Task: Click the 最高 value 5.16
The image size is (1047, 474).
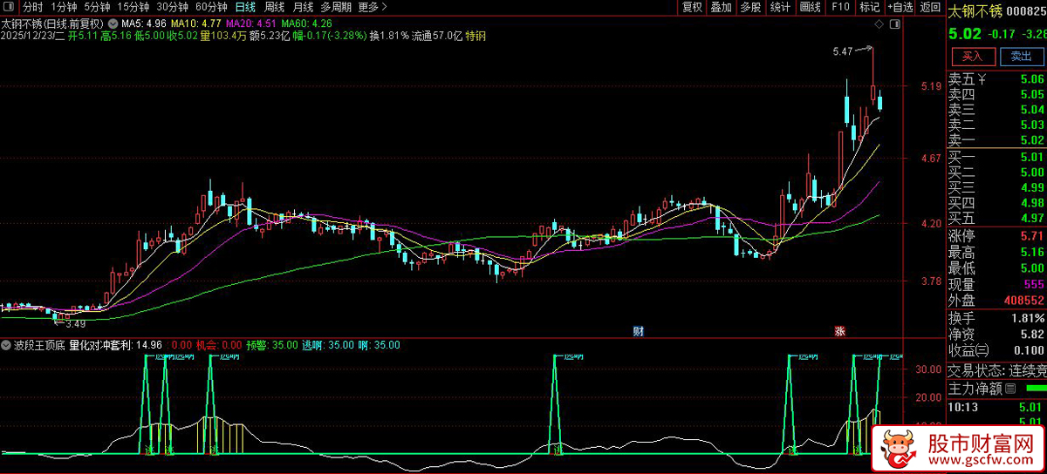Action: click(1031, 252)
